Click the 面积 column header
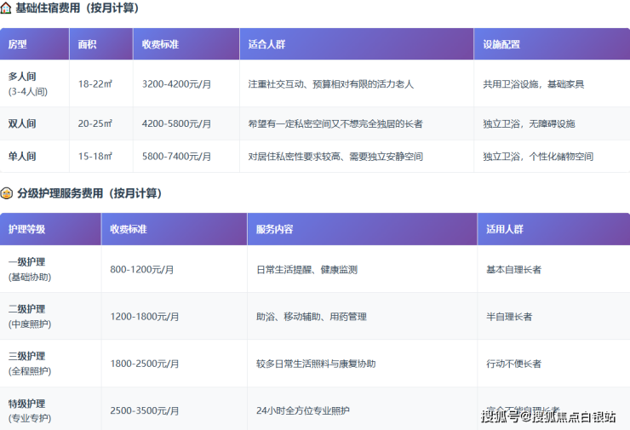630x430 pixels. coord(87,44)
